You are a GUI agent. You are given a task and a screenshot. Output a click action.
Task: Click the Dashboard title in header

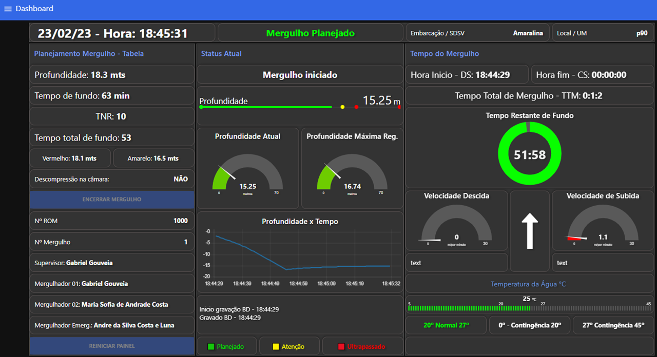pos(34,9)
